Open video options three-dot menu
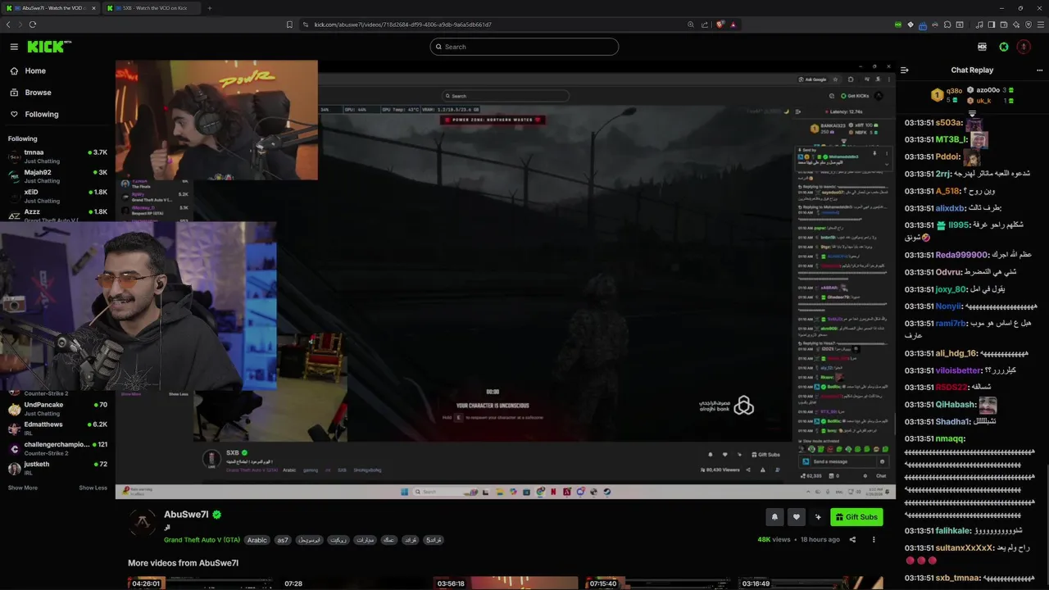 point(874,539)
